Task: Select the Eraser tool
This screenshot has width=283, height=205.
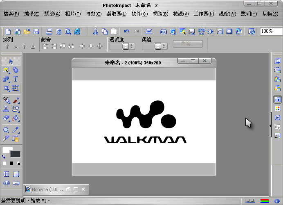Action: (6, 118)
